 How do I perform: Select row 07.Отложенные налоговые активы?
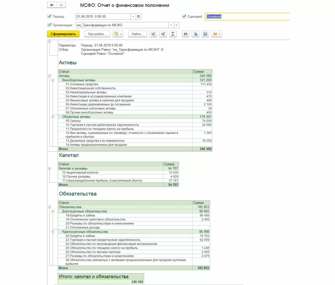(135, 109)
